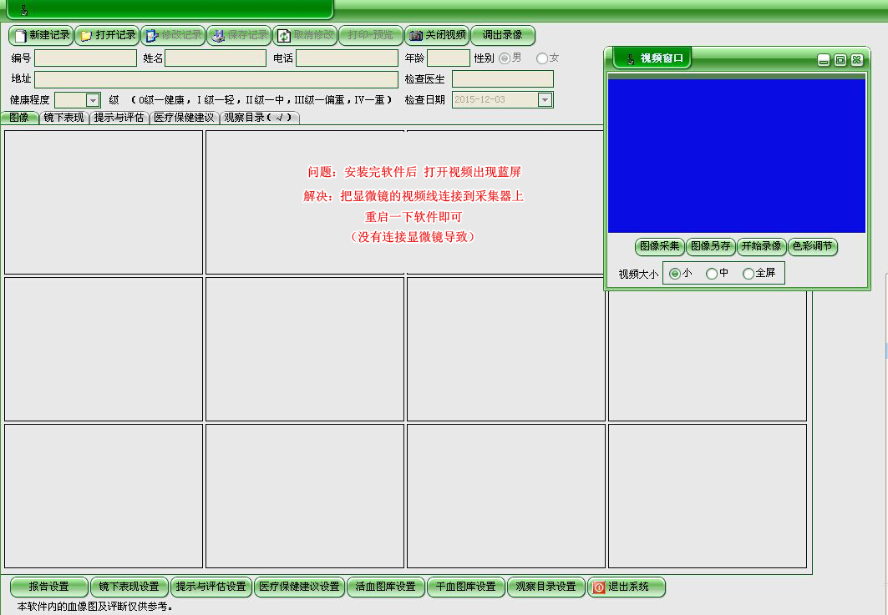Select the 全屏 fullscreen radio button
888x615 pixels.
pyautogui.click(x=748, y=274)
